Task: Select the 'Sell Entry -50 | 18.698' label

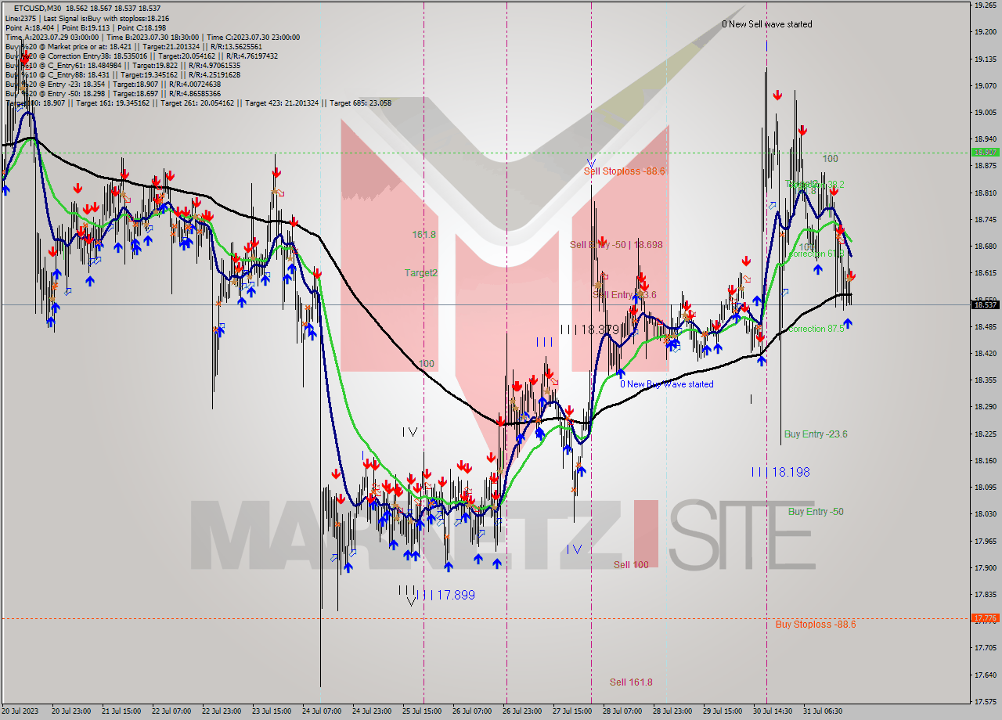Action: pos(616,245)
